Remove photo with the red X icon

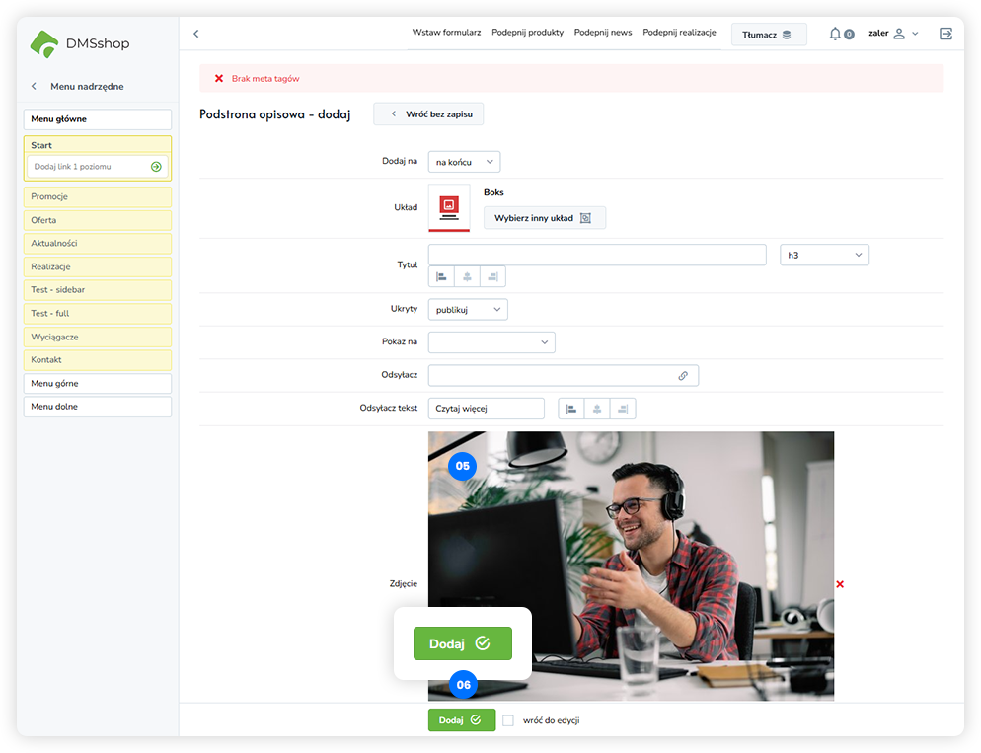pyautogui.click(x=840, y=584)
